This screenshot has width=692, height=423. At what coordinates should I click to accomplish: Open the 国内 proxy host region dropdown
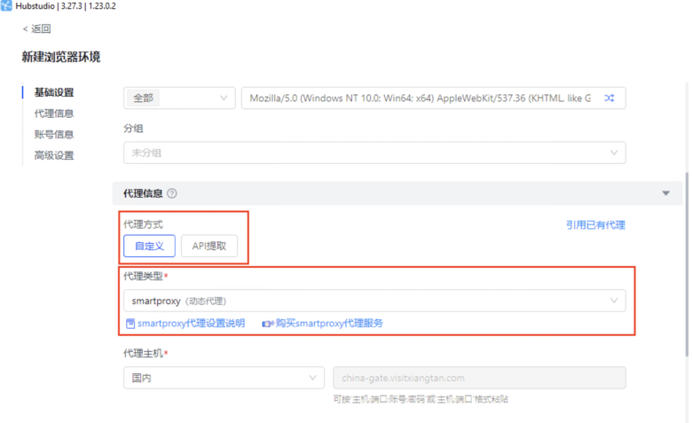(x=224, y=378)
